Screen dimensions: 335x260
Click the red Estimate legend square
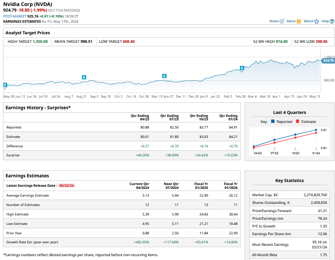(x=297, y=121)
